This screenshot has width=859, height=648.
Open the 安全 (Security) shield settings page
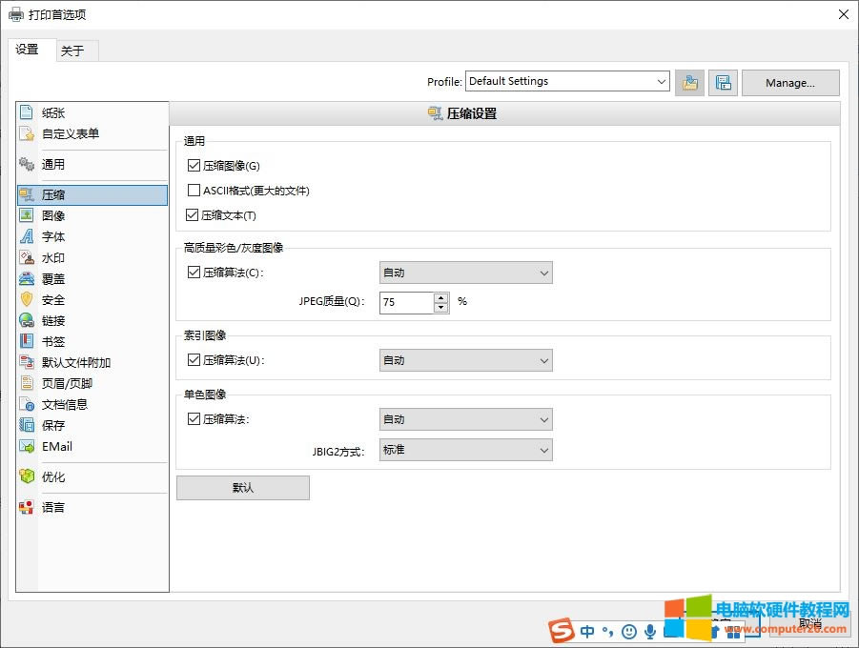click(x=25, y=299)
